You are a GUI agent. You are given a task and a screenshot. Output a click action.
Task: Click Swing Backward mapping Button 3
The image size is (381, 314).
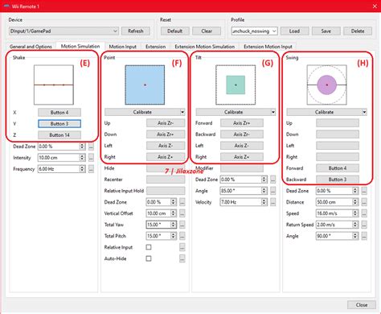tap(338, 180)
